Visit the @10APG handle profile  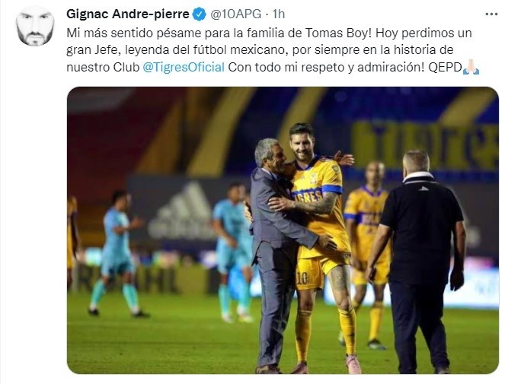tap(236, 14)
